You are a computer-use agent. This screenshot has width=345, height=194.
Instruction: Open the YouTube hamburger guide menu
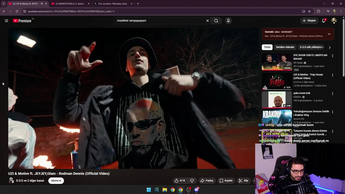click(6, 20)
